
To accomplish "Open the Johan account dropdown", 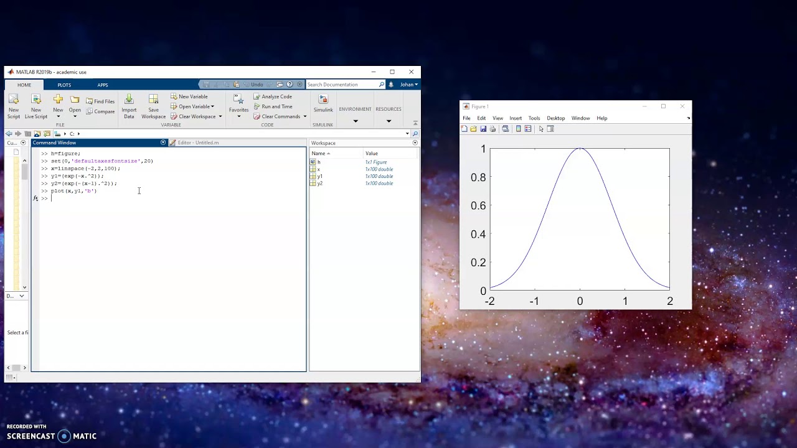I will coord(408,85).
